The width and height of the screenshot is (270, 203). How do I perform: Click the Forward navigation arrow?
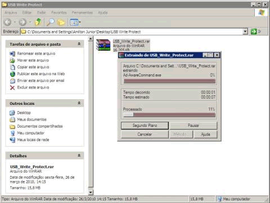tap(22, 22)
